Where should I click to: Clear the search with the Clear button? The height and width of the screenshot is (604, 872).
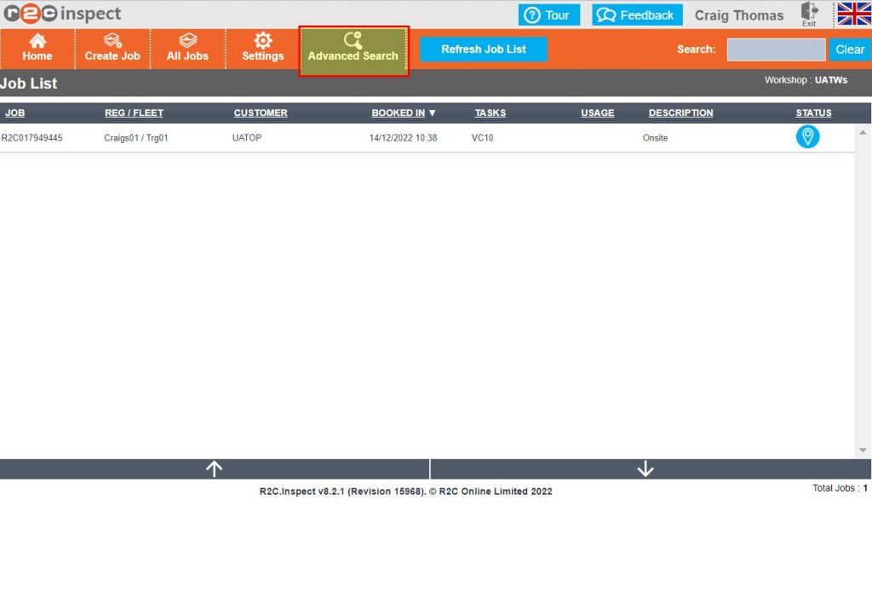pyautogui.click(x=849, y=49)
